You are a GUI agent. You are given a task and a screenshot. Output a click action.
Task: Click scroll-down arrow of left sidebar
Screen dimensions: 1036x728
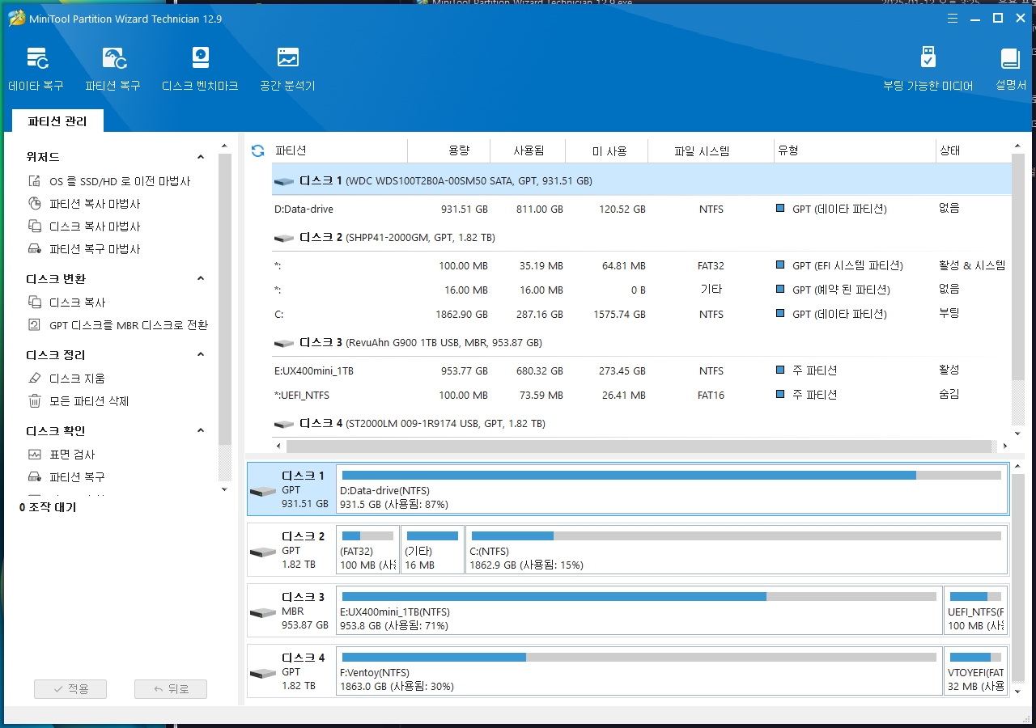(x=225, y=489)
